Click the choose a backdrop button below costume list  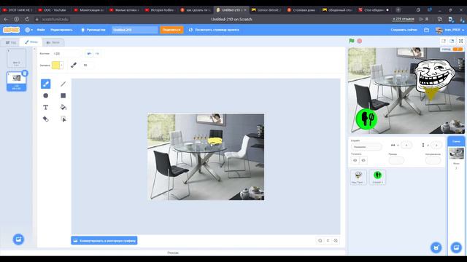[18, 239]
